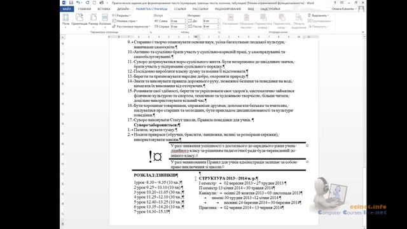This screenshot has height=229, width=407.
Task: Click the line 7 урок 14.30-15.15
Action: [x=151, y=212]
